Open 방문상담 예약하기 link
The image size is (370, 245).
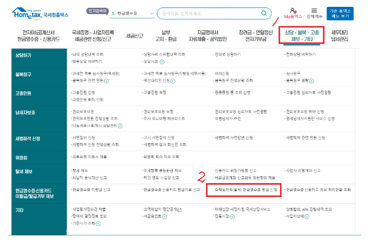tap(87, 62)
